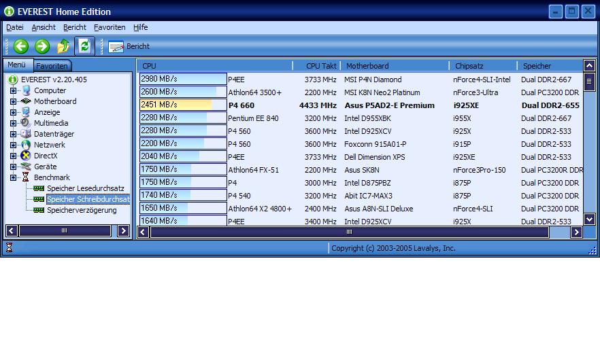Collapse the Benchmark tree node
600x348 pixels.
coord(14,177)
